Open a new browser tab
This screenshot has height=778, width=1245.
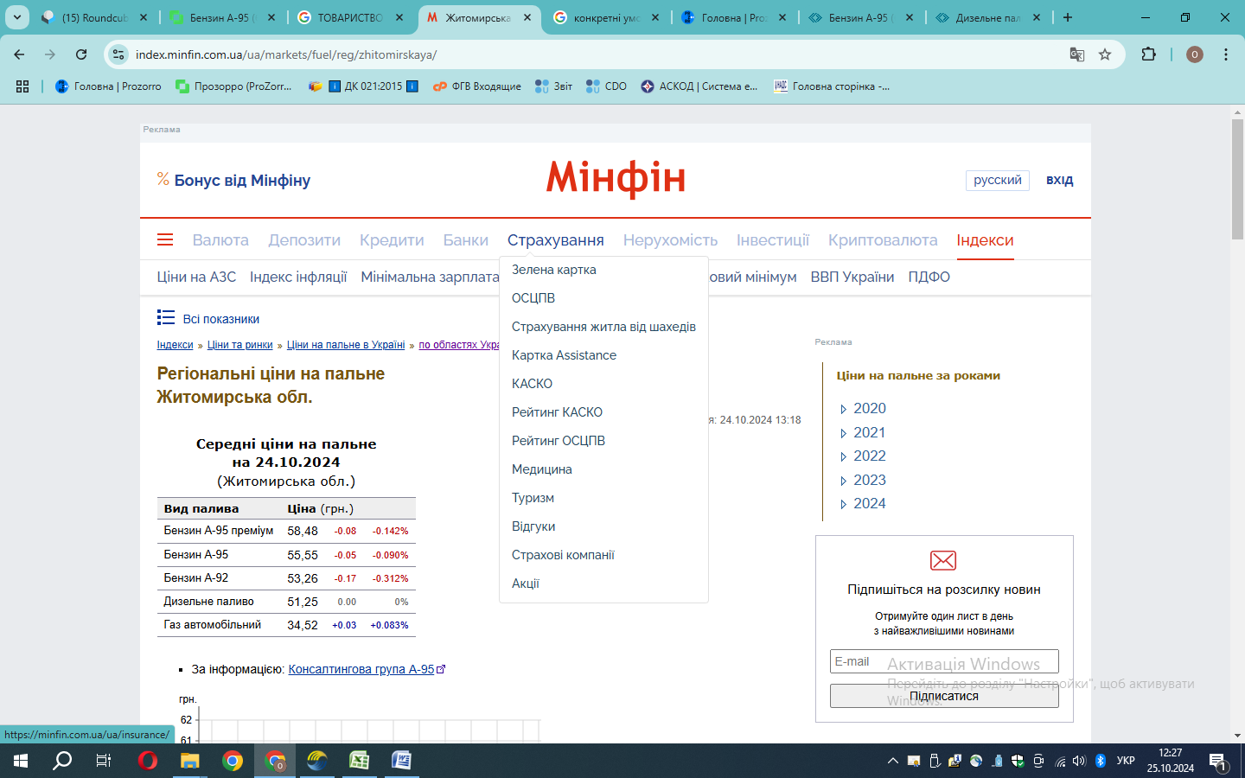1068,17
